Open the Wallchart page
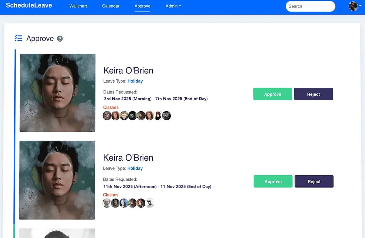Viewport: 365px width, 238px height. coord(78,6)
